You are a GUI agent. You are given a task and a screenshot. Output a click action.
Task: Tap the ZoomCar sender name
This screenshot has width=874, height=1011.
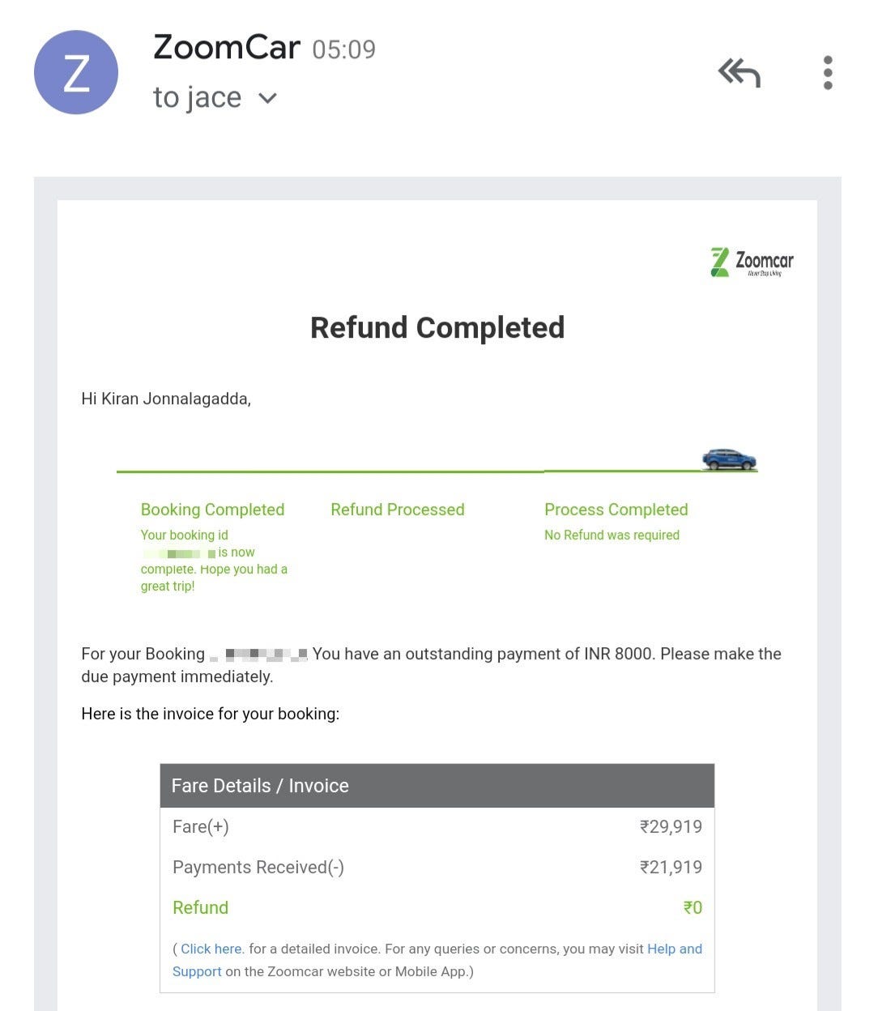point(226,48)
